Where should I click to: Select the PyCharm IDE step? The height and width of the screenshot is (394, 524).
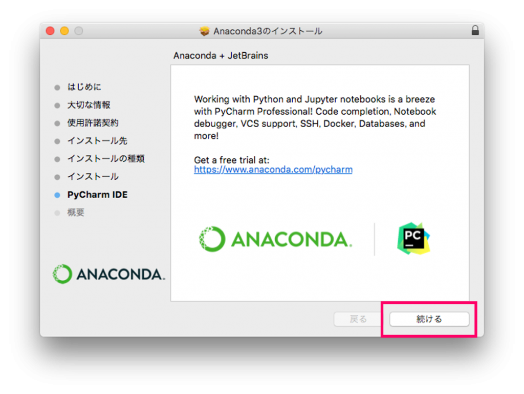point(97,195)
